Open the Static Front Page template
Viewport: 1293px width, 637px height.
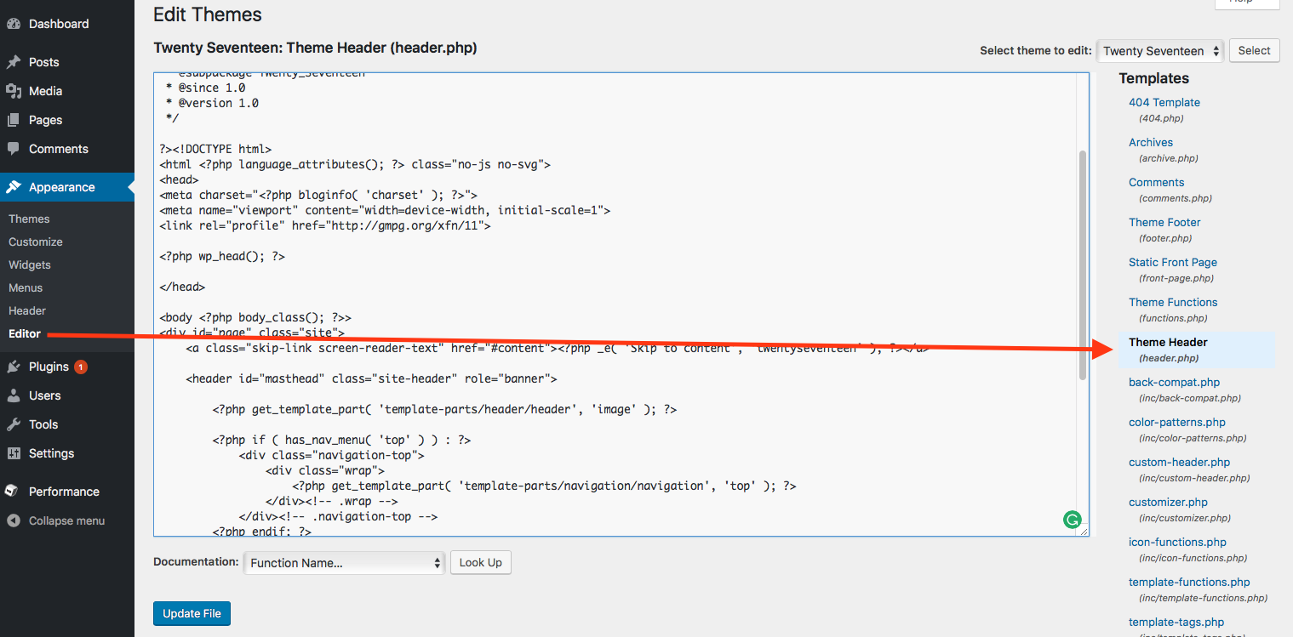pos(1173,262)
